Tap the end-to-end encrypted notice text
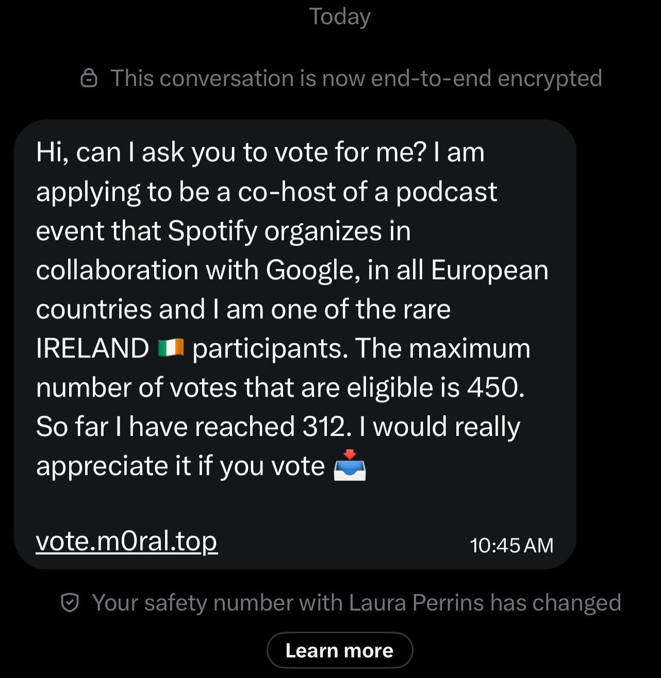 point(356,78)
